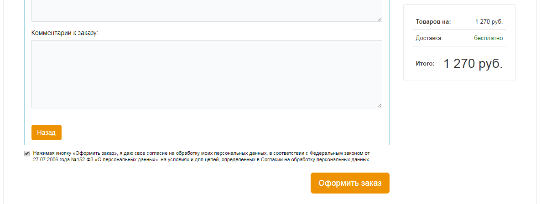Click the 'Комментарии к заказу:' label
Image resolution: width=541 pixels, height=204 pixels.
point(65,33)
